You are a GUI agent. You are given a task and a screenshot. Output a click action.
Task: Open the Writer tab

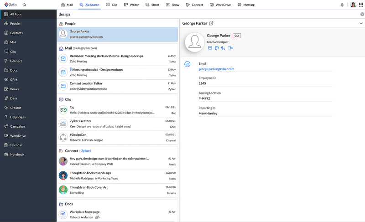click(x=131, y=5)
